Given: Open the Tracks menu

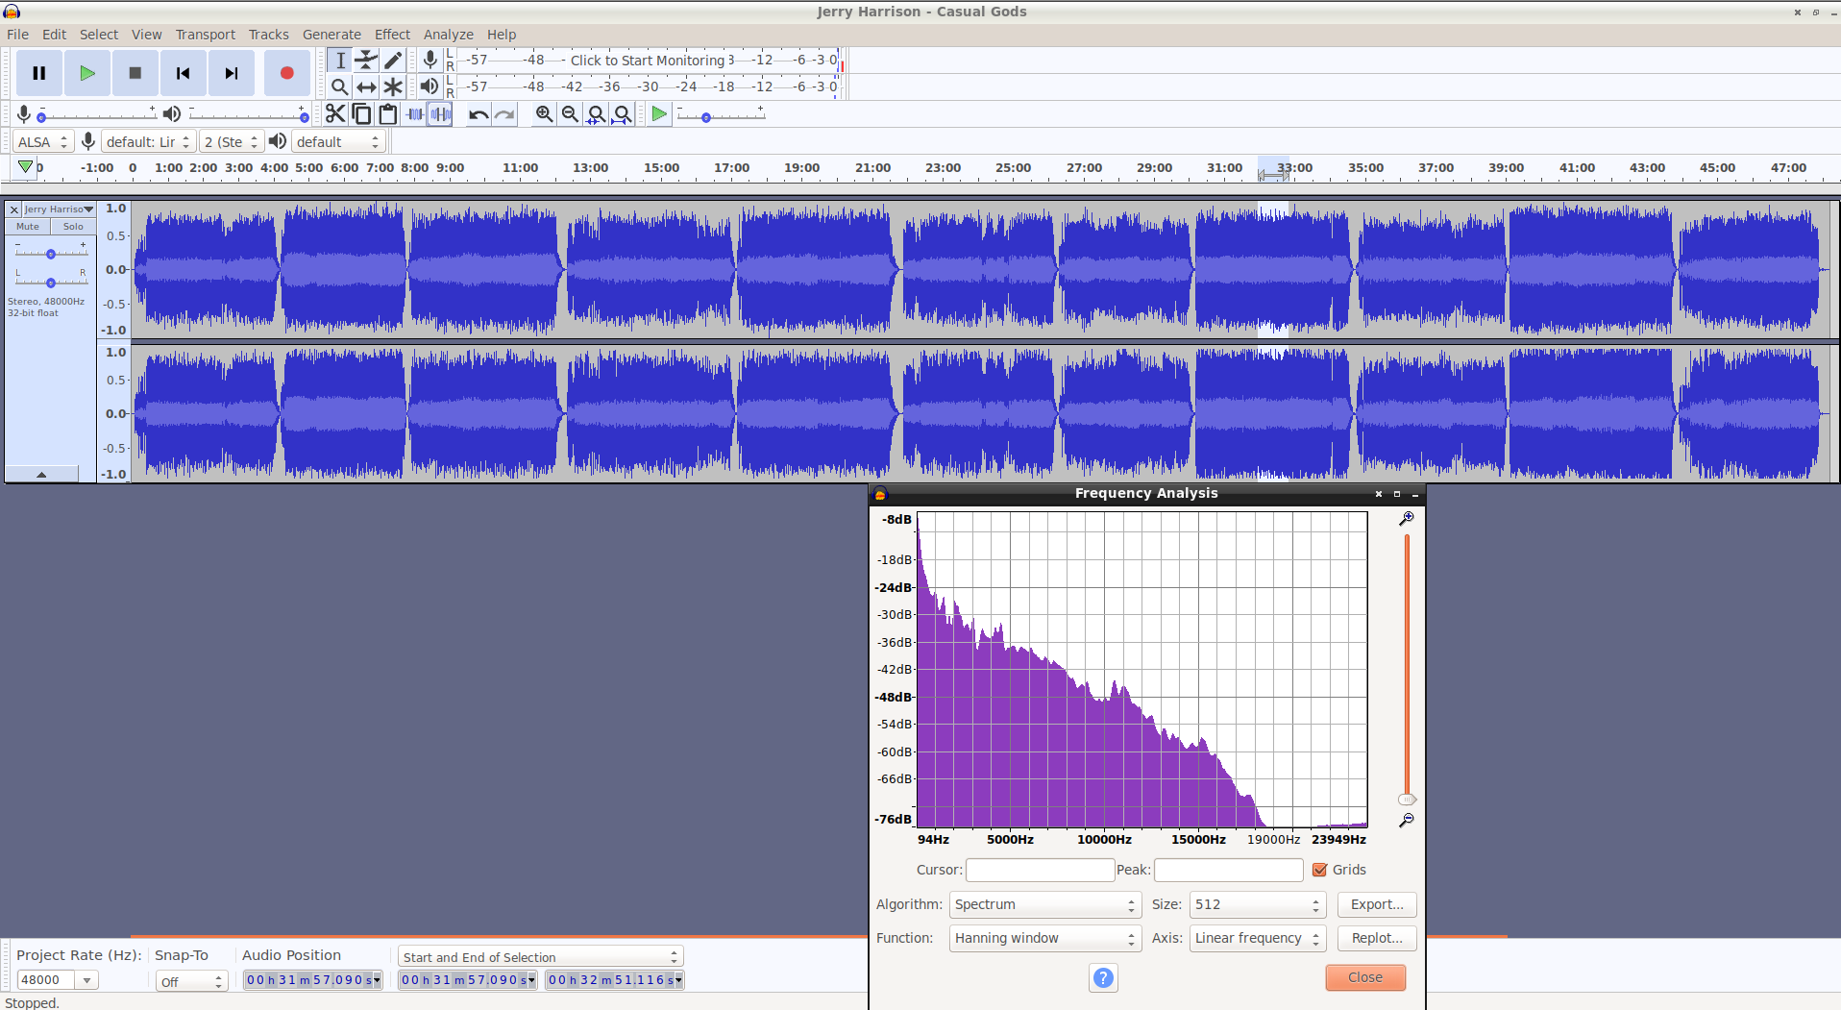Looking at the screenshot, I should (x=268, y=35).
